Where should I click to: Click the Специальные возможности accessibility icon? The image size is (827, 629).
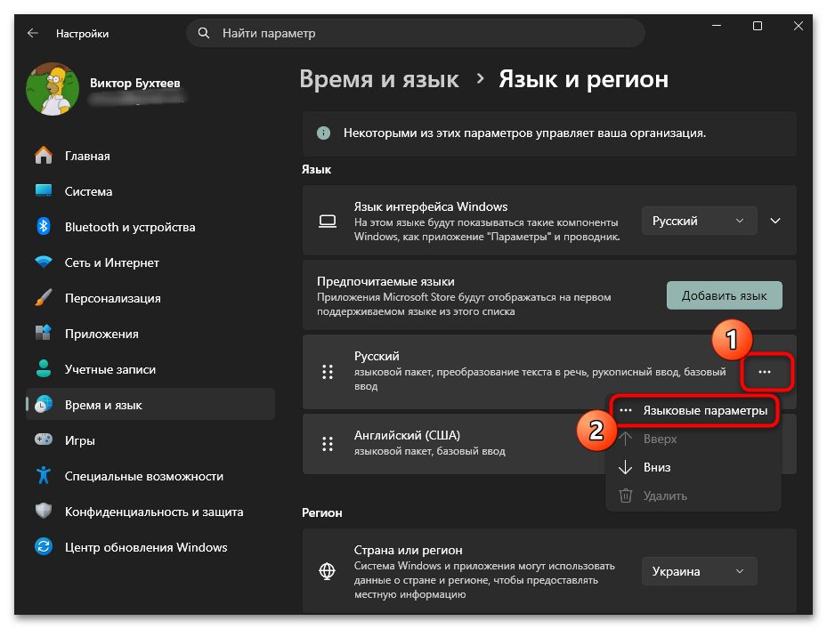pyautogui.click(x=44, y=476)
